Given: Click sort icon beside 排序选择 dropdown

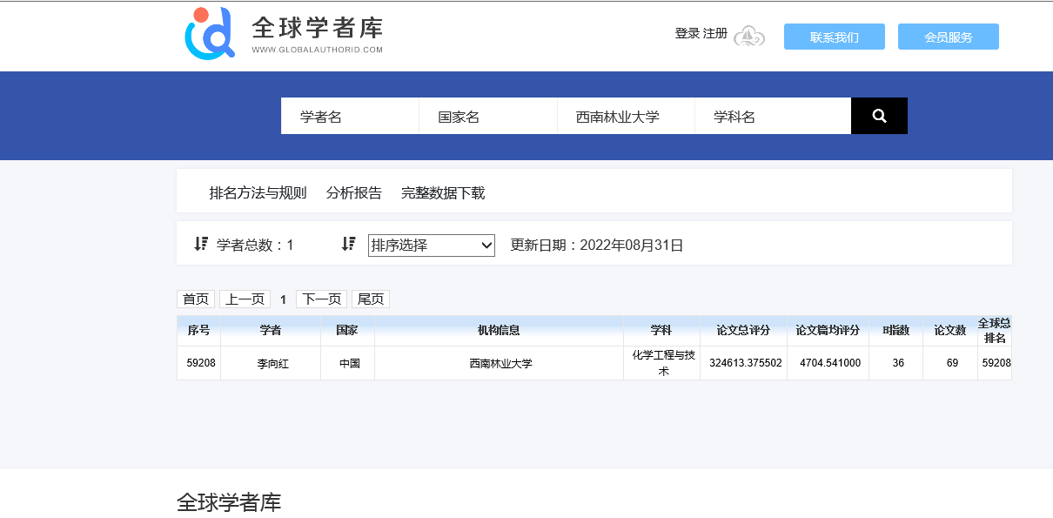Looking at the screenshot, I should [x=349, y=244].
